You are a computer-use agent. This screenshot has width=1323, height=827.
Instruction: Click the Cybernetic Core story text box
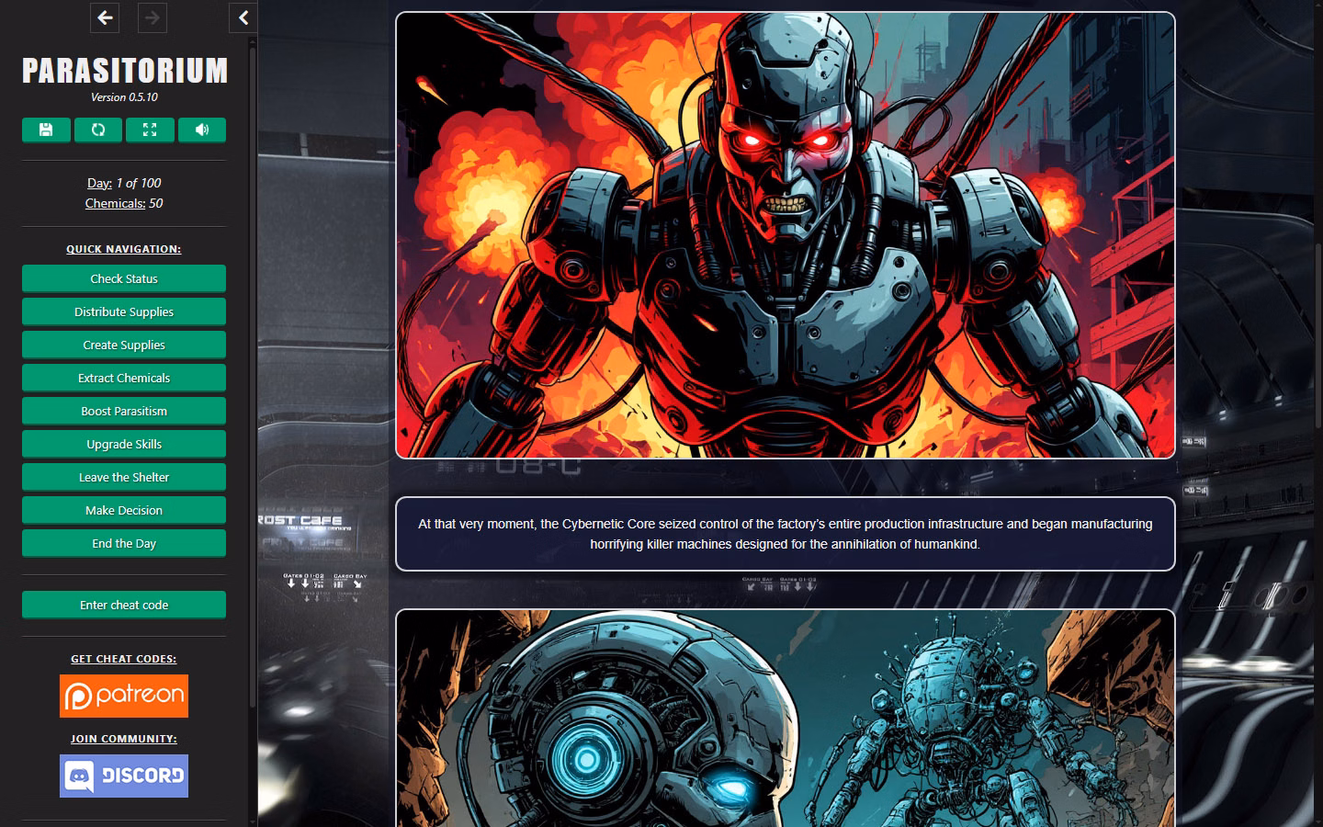point(786,534)
